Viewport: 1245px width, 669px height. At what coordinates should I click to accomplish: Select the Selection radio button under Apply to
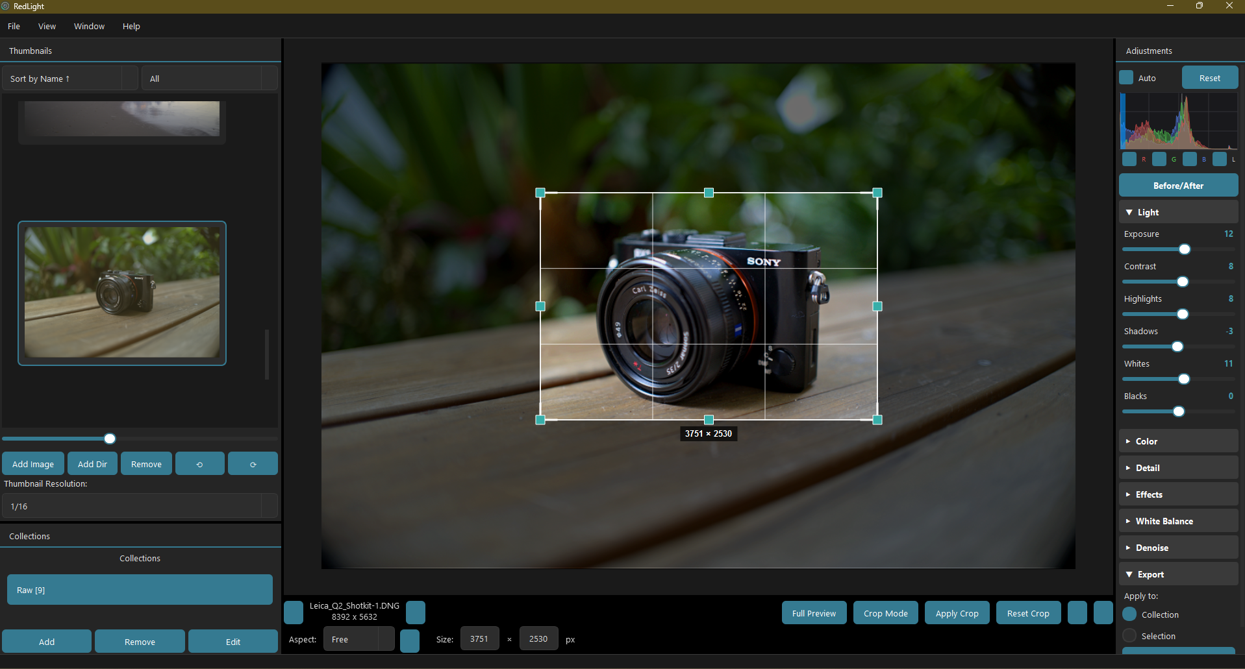pyautogui.click(x=1130, y=636)
